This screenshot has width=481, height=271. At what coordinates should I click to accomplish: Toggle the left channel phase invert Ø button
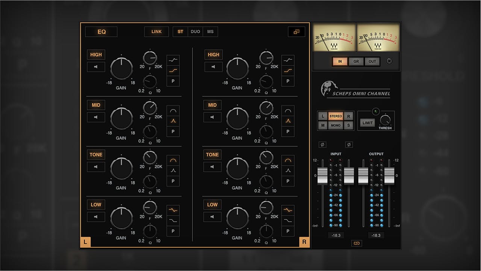(x=322, y=144)
